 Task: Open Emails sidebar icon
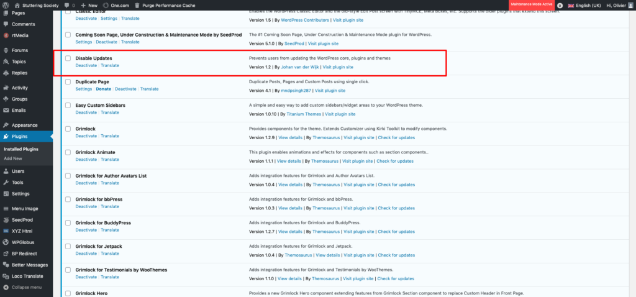click(6, 111)
